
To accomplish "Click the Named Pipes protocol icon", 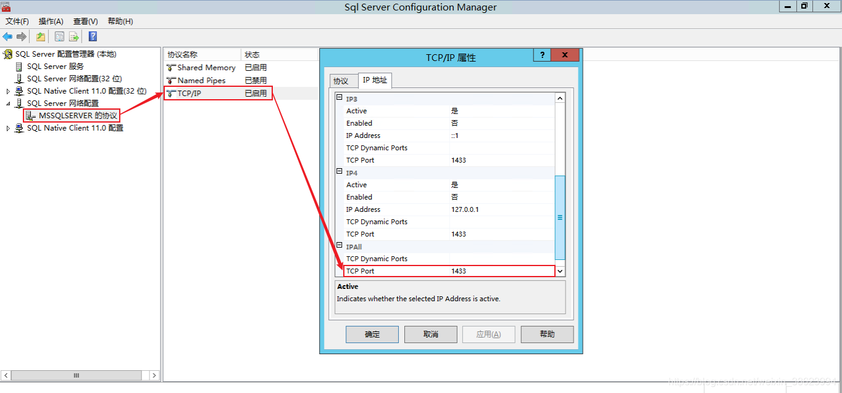I will [x=172, y=81].
